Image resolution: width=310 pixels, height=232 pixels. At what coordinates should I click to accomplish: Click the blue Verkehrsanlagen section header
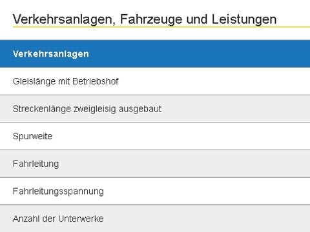[x=155, y=53]
